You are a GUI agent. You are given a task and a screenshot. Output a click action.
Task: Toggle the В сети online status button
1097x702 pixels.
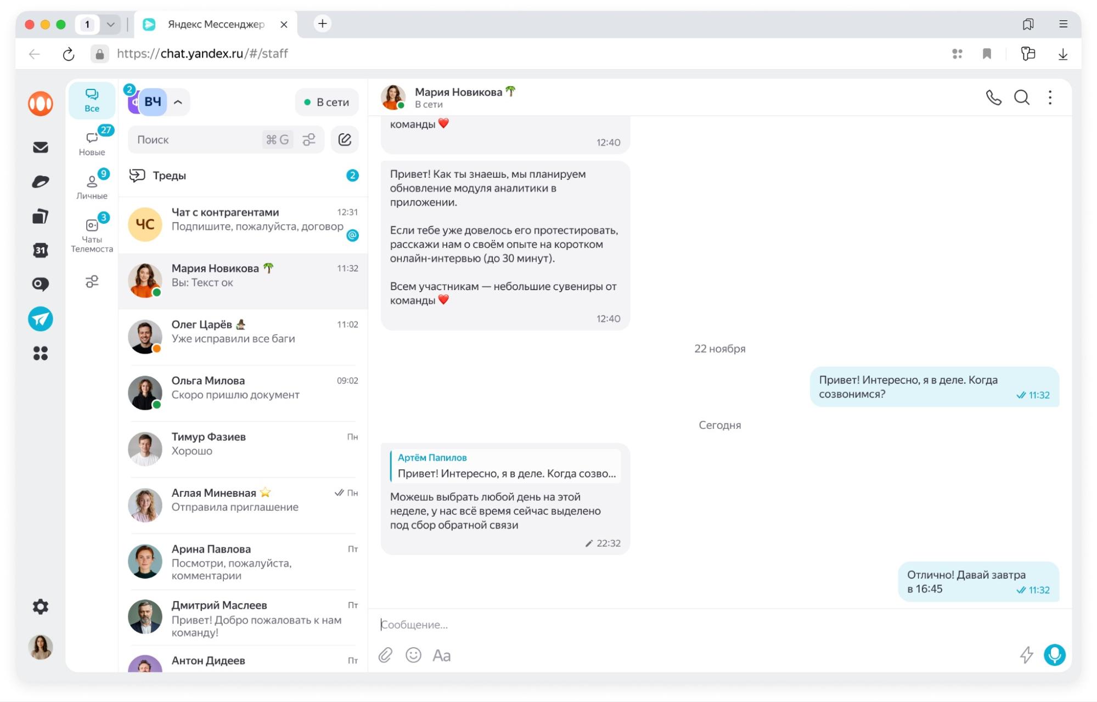point(327,102)
